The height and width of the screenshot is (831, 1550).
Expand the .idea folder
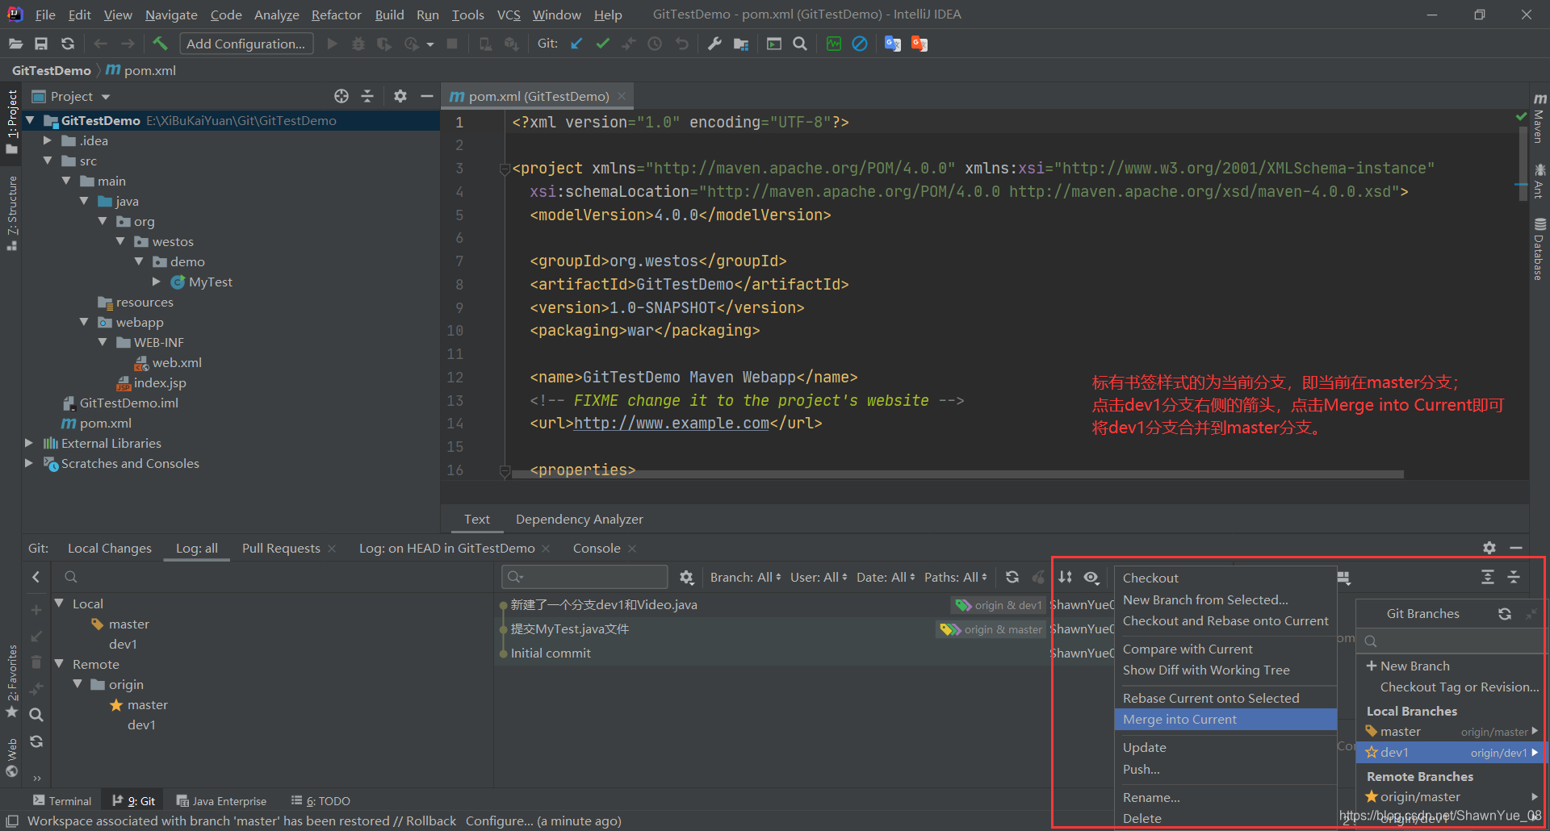pos(48,140)
